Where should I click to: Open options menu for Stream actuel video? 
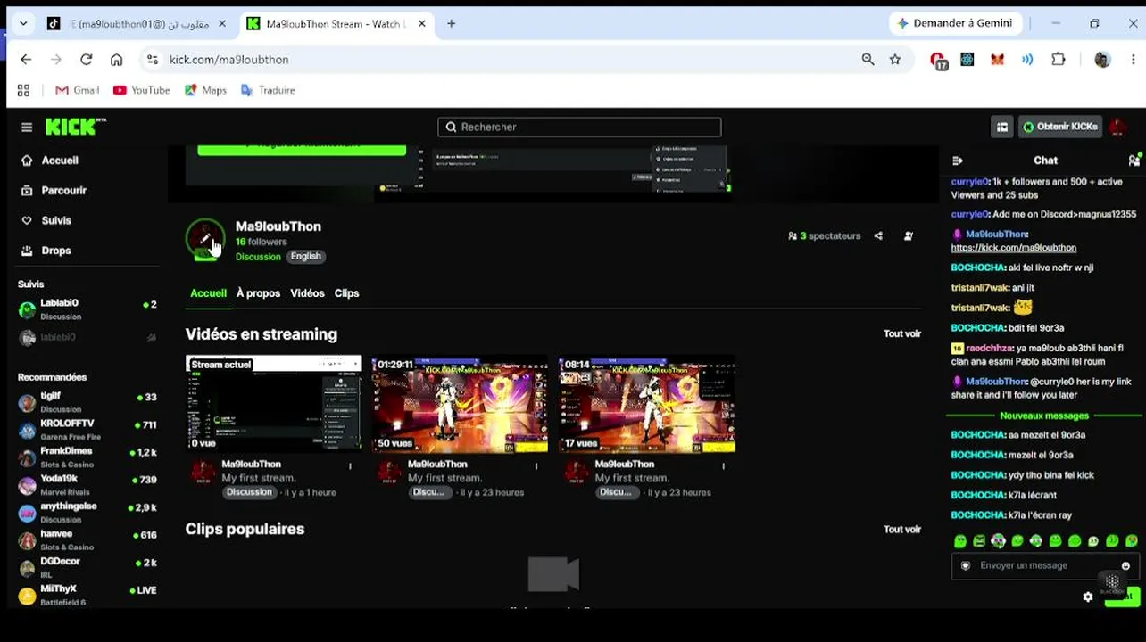click(350, 466)
